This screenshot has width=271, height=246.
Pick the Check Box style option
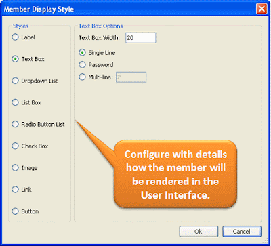[x=15, y=146]
